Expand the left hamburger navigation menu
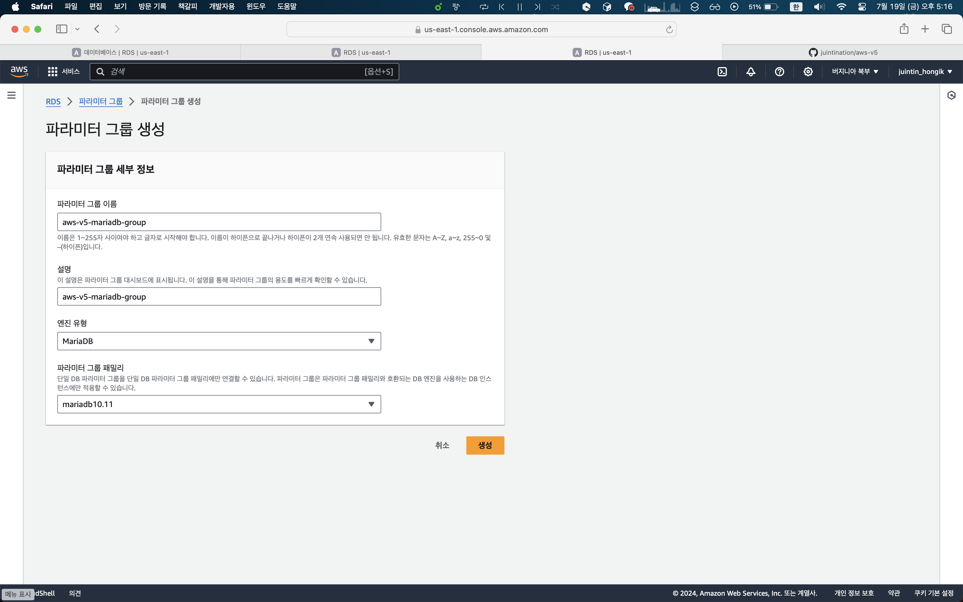Image resolution: width=963 pixels, height=602 pixels. pos(11,95)
